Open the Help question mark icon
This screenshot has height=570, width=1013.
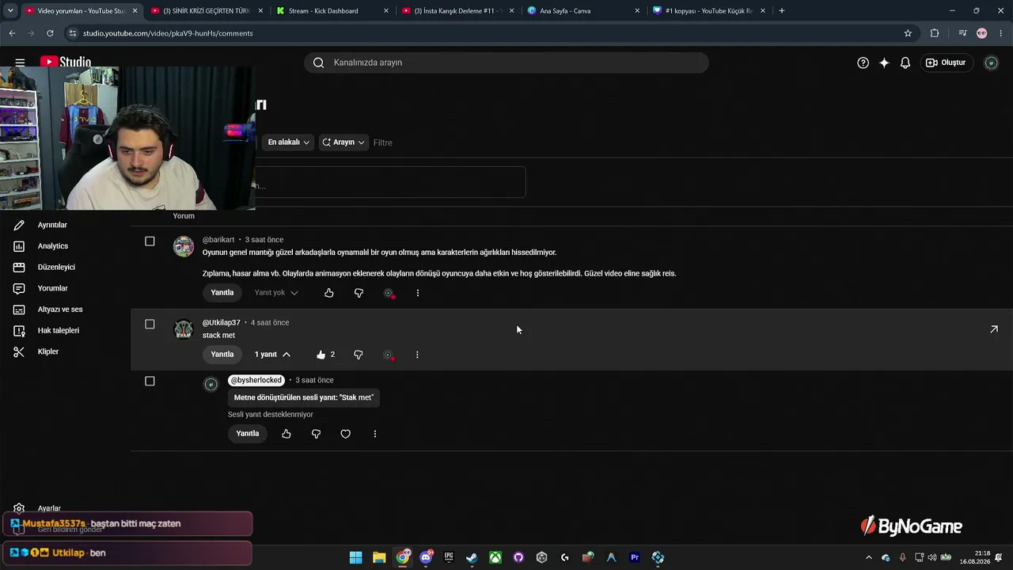point(863,63)
